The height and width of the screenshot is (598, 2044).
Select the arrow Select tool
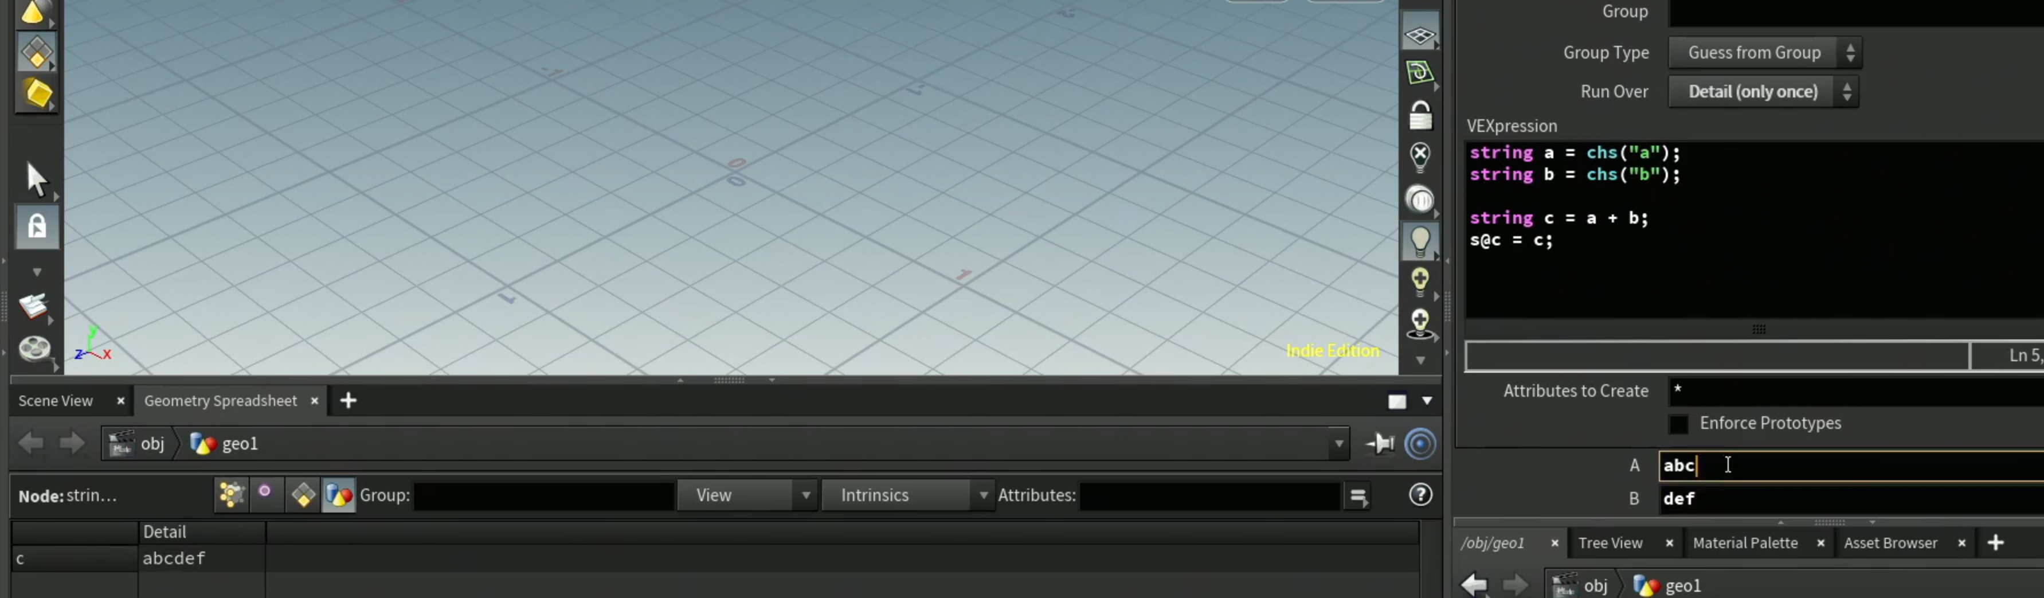click(x=37, y=179)
